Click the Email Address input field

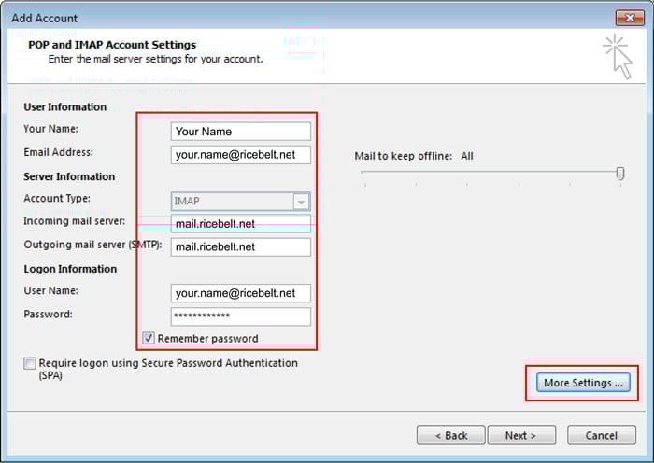tap(240, 155)
